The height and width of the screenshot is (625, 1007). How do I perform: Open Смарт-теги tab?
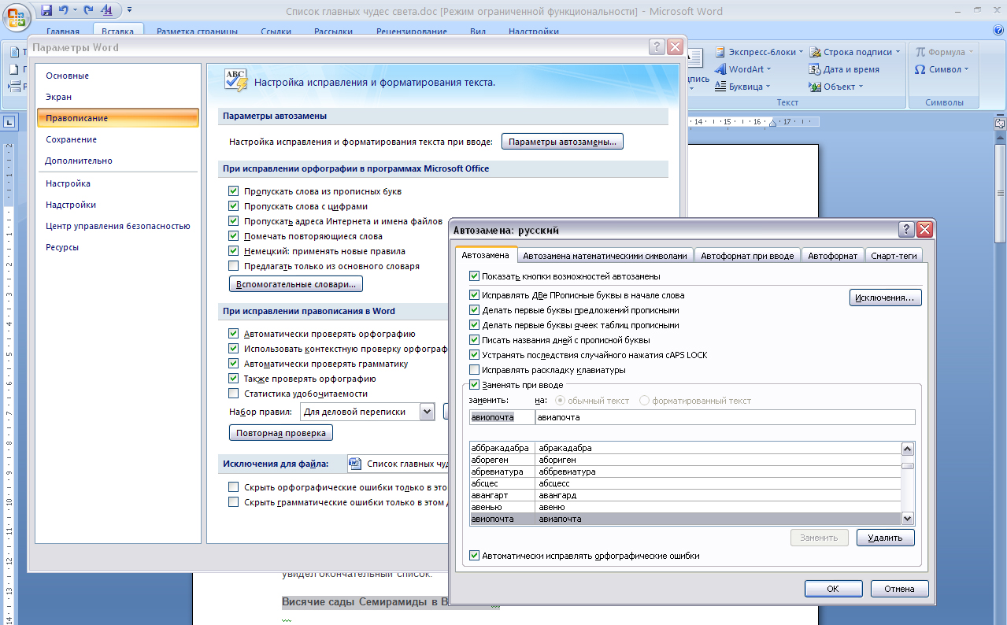pos(895,256)
